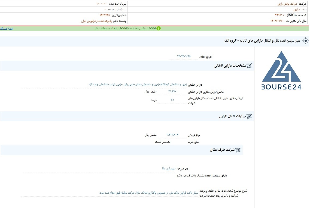Click the green info icon in the notice bar
Viewport: 310px width, 208px height.
click(159, 29)
